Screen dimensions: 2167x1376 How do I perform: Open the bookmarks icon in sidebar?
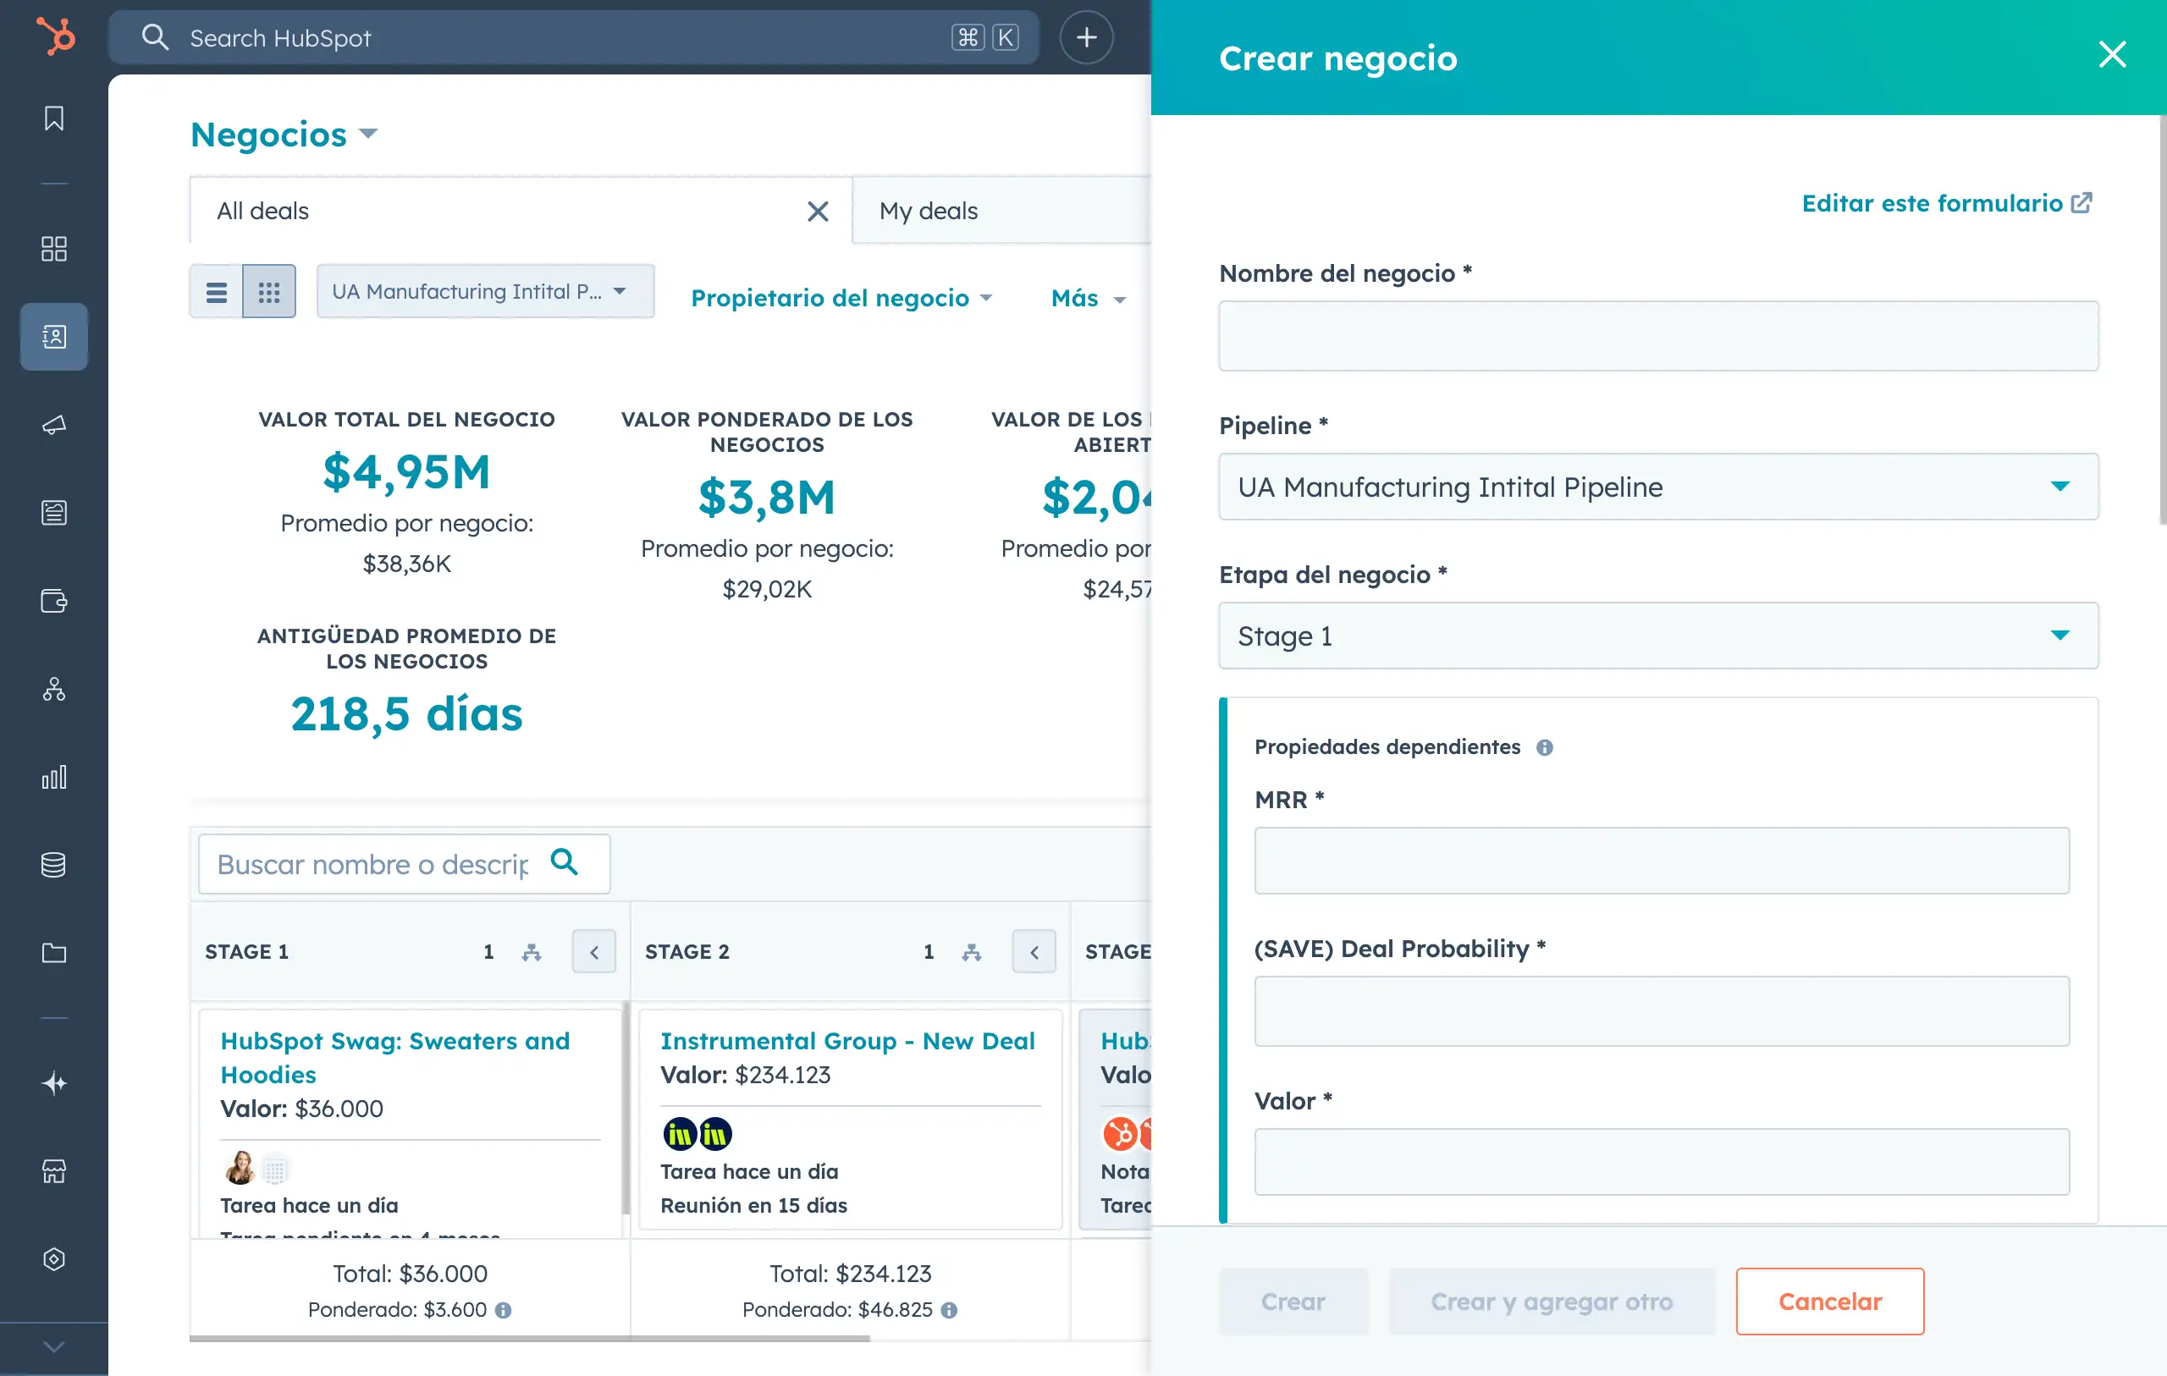point(54,118)
